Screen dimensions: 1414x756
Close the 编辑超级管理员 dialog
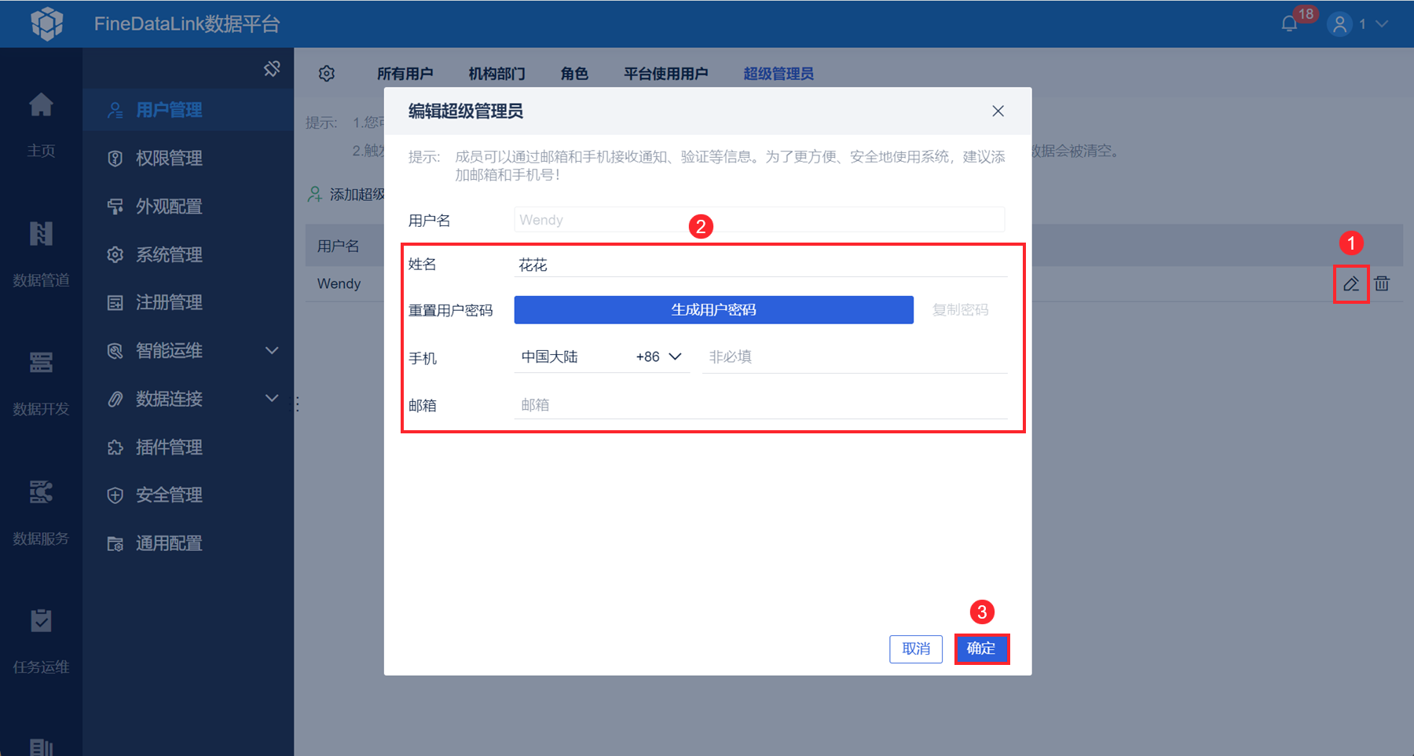pos(998,111)
